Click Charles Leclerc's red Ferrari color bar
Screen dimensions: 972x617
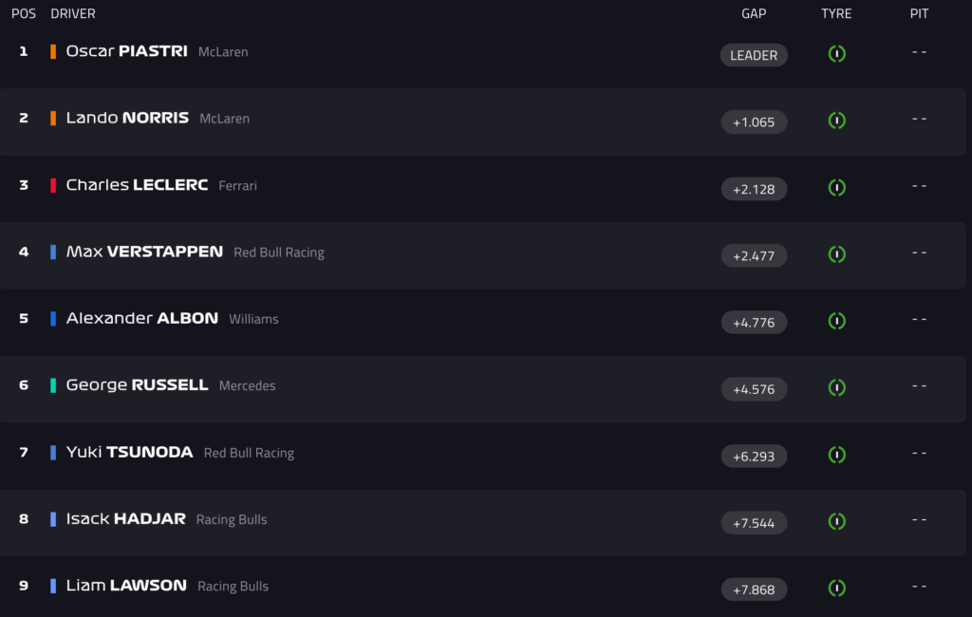(53, 185)
